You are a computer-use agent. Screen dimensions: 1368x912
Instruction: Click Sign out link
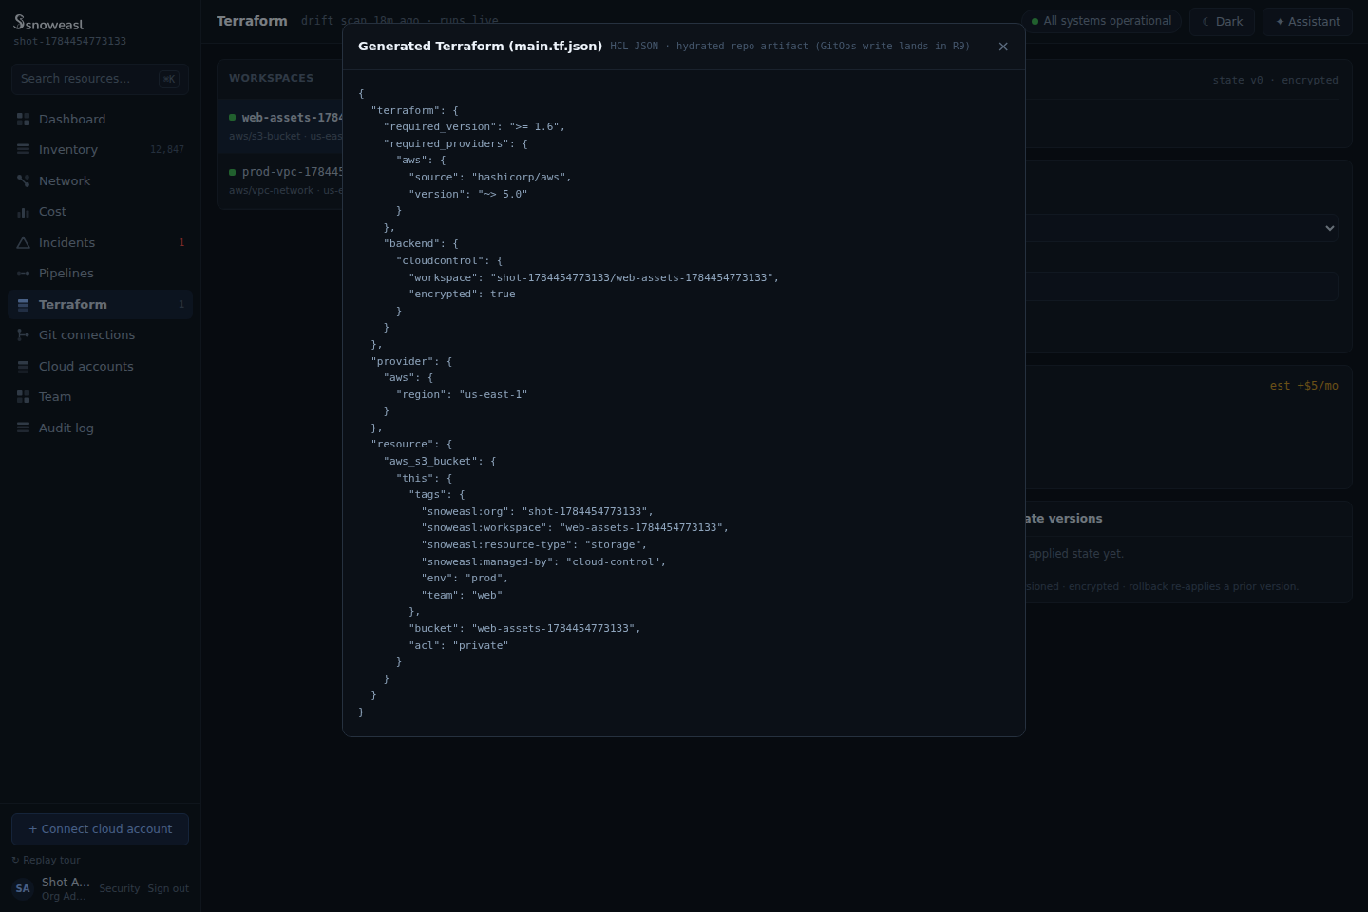(x=168, y=889)
